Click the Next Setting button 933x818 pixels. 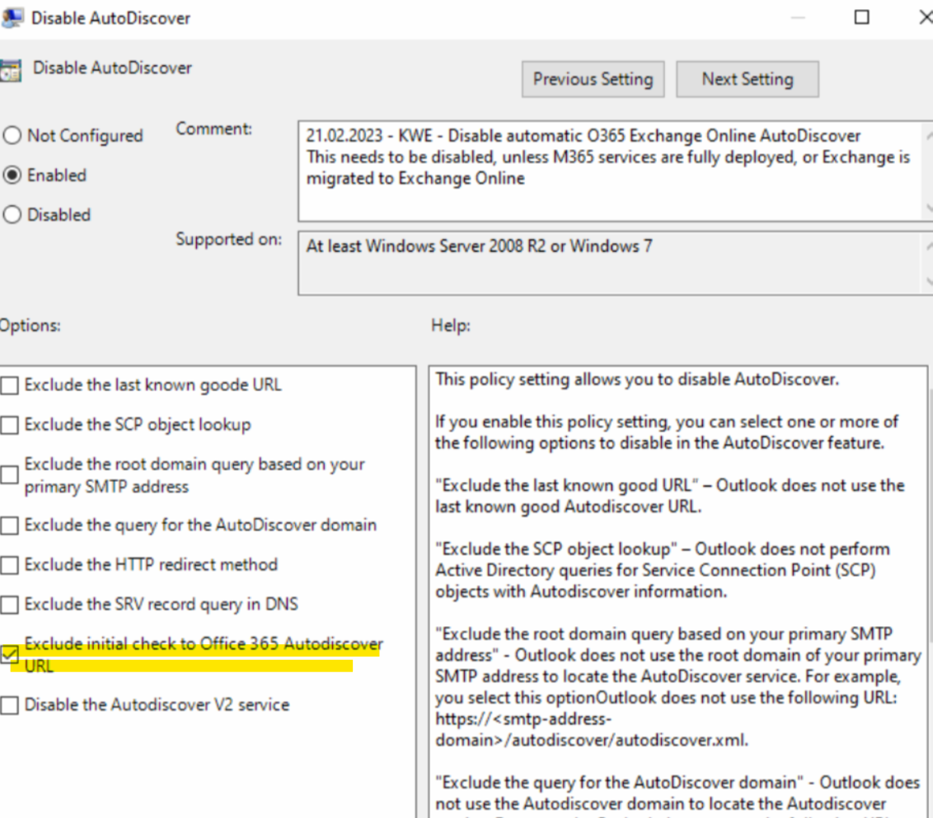pyautogui.click(x=747, y=79)
